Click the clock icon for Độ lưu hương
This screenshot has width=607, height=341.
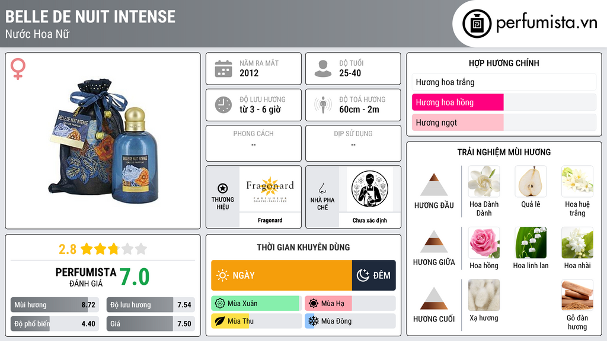223,105
